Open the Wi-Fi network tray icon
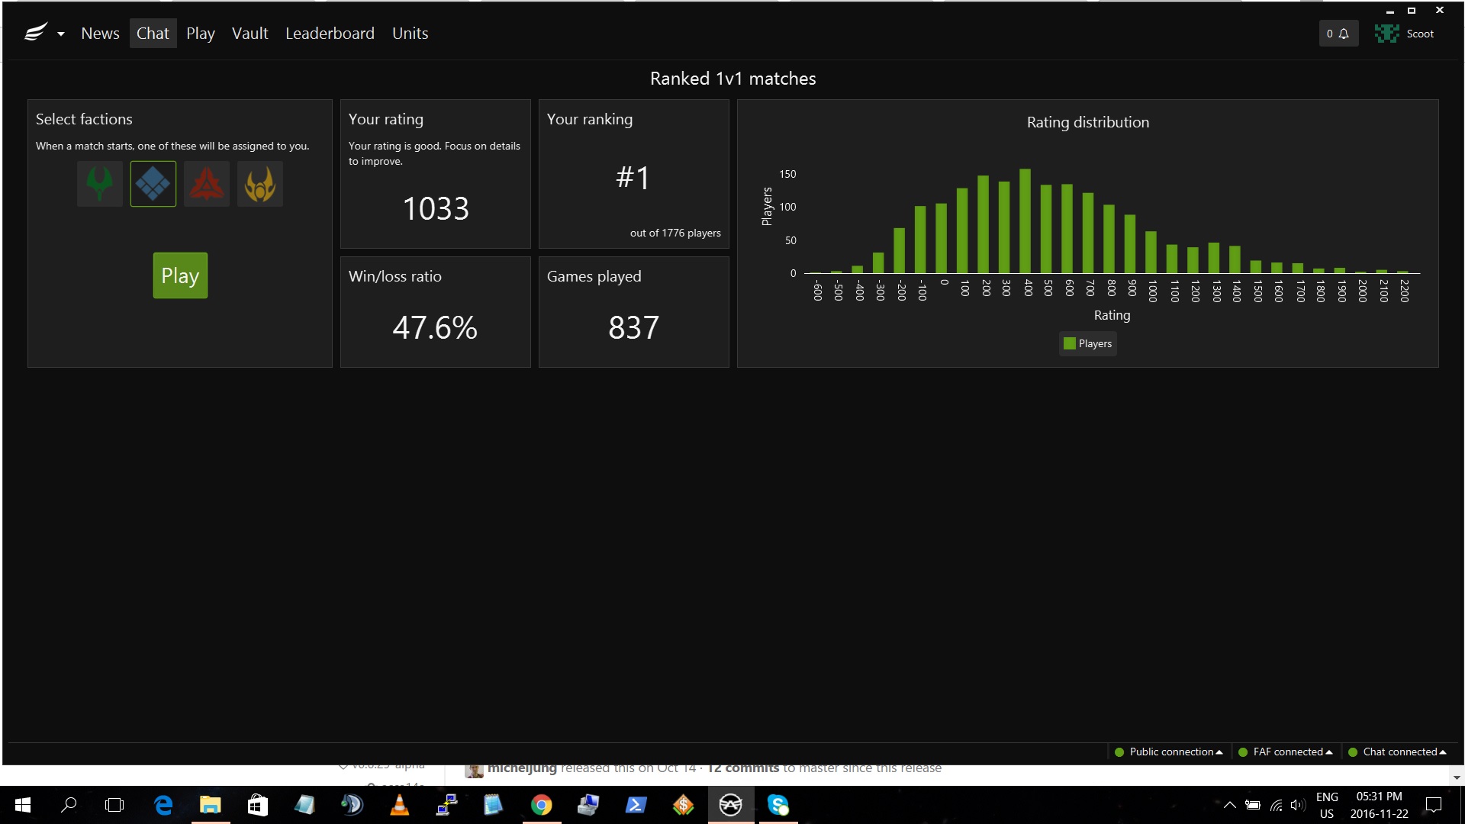The image size is (1465, 824). (x=1276, y=805)
